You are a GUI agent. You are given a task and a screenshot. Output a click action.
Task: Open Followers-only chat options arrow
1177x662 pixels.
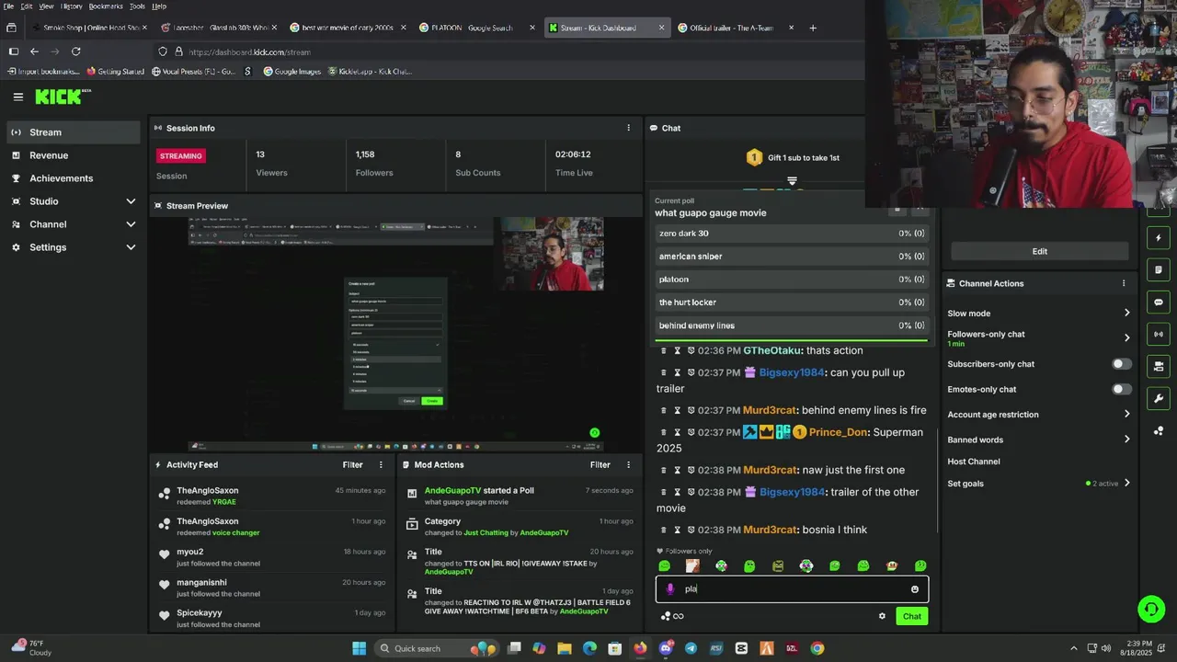coord(1126,337)
